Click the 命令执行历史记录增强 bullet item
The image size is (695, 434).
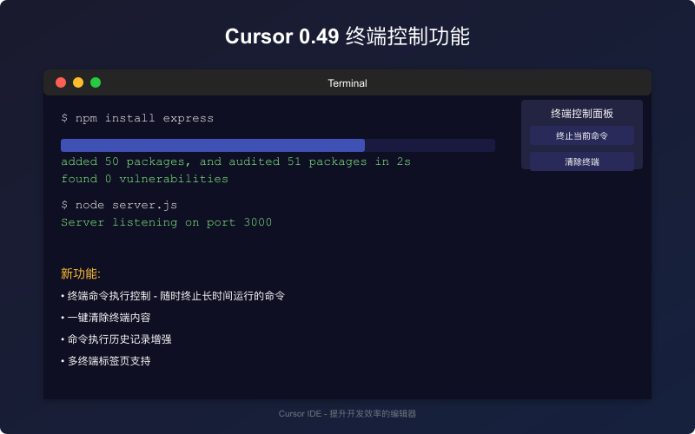[116, 339]
